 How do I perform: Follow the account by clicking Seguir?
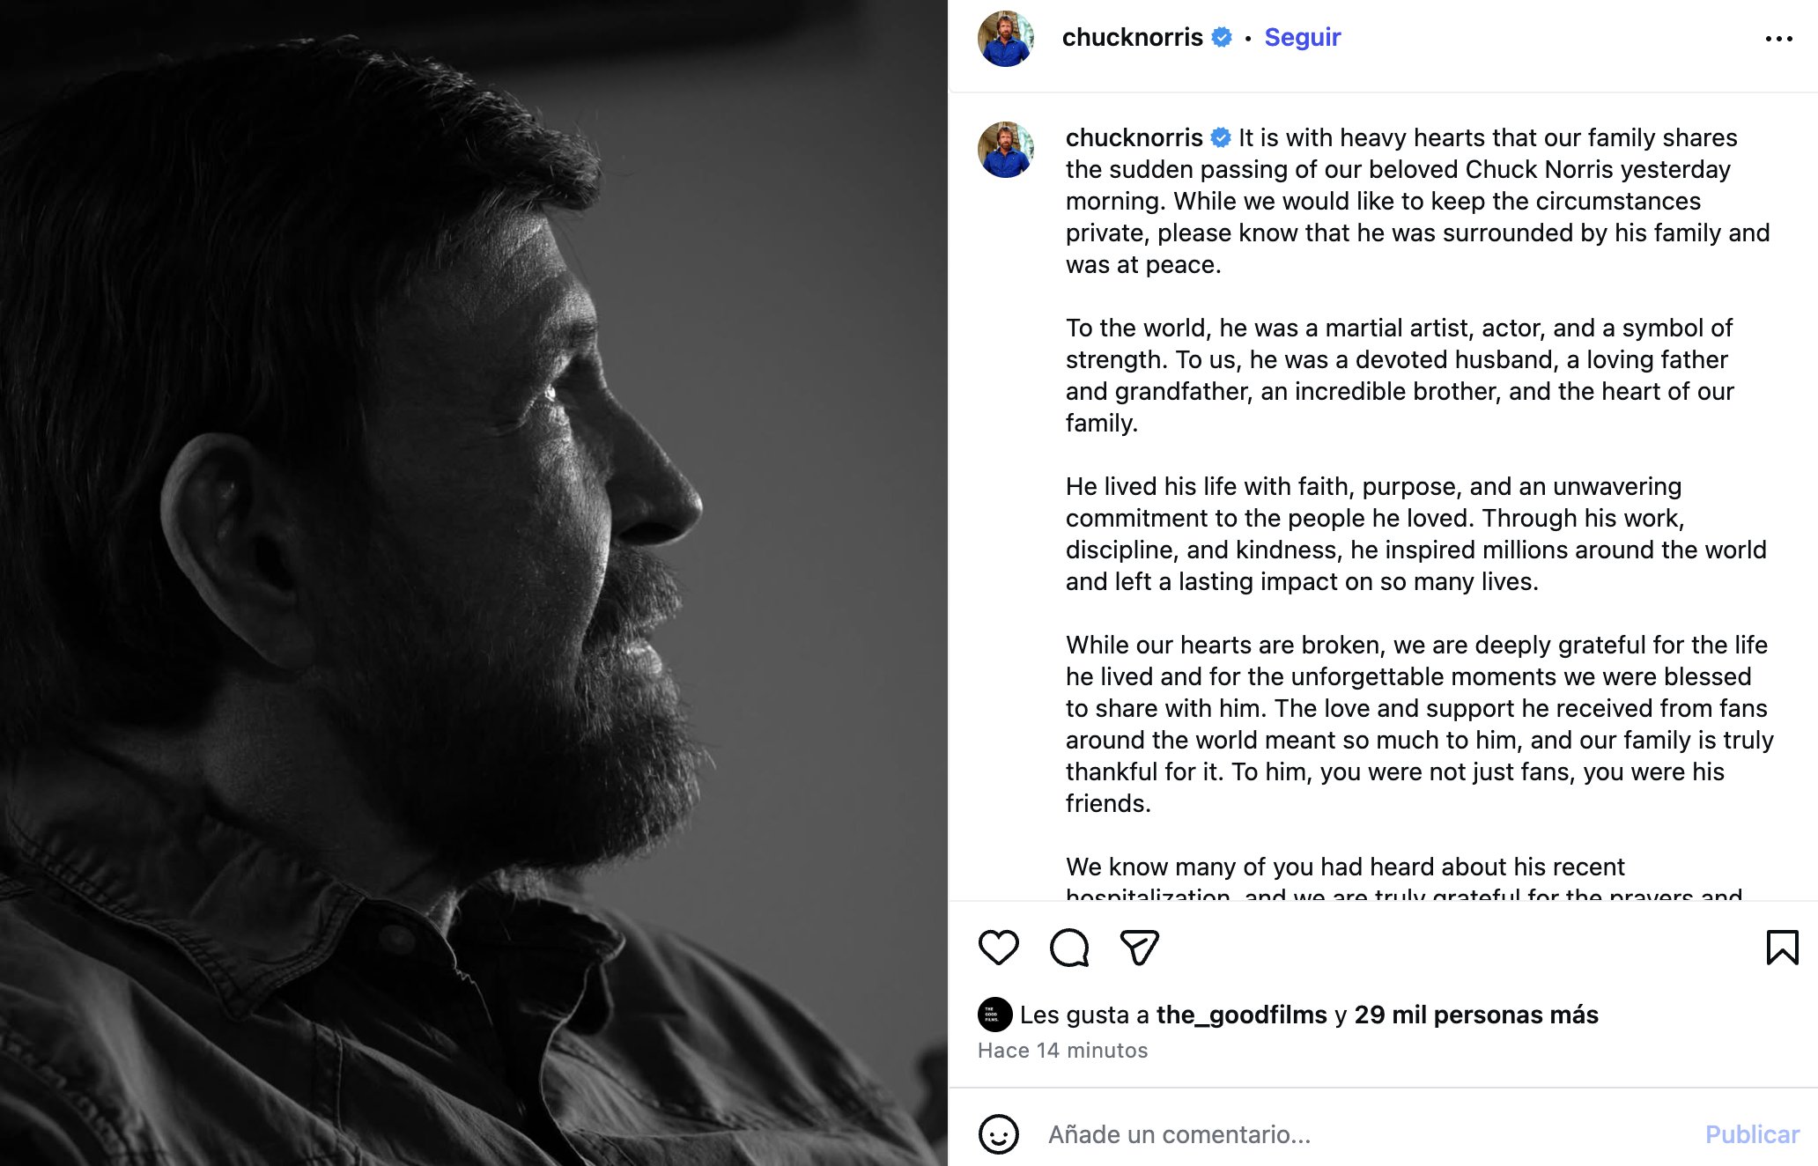pos(1302,37)
